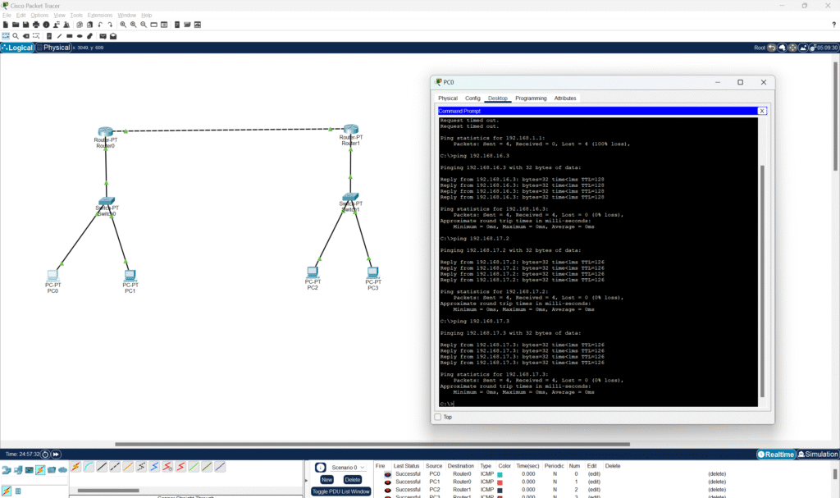Choose the Automatic connection type cable
840x498 pixels.
click(75, 467)
